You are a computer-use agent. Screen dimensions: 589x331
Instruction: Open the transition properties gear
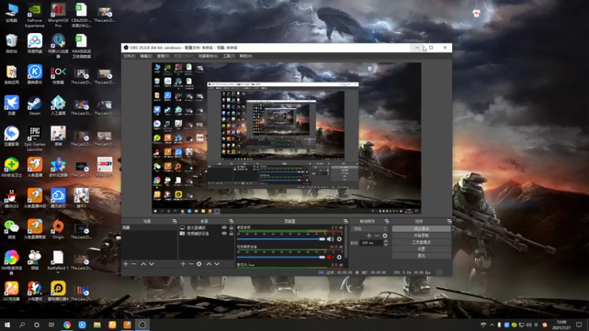click(384, 235)
